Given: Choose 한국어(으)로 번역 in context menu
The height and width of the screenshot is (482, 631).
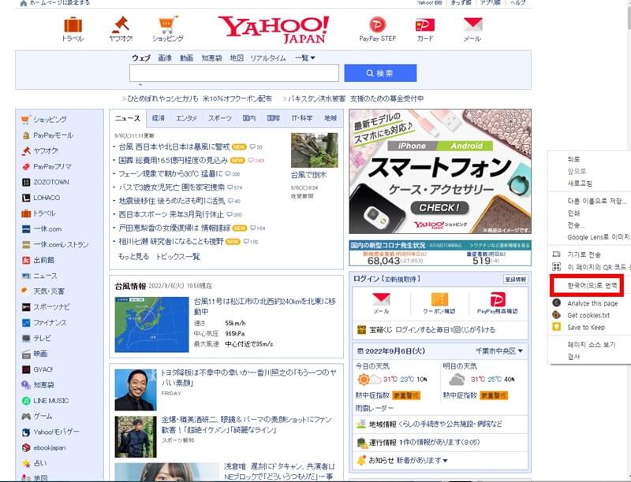Looking at the screenshot, I should pos(592,286).
